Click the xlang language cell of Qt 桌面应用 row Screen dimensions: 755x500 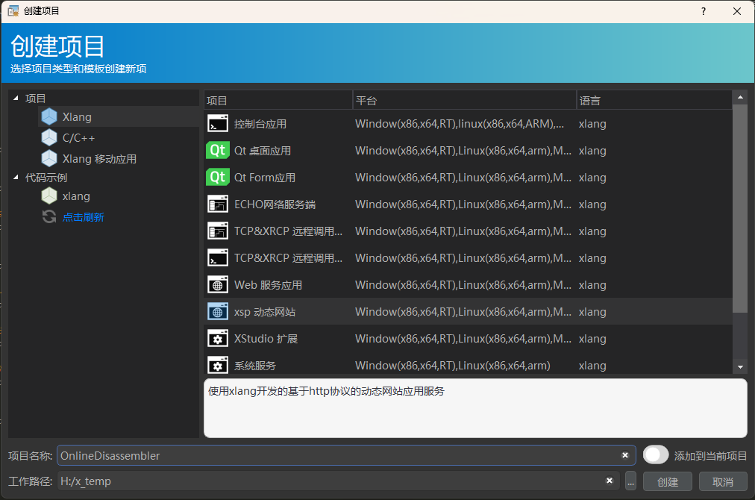click(592, 151)
